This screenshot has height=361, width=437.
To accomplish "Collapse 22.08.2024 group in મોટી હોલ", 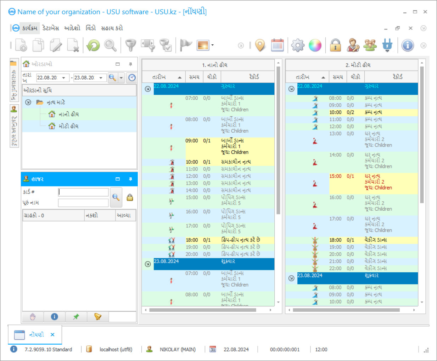I will [291, 89].
